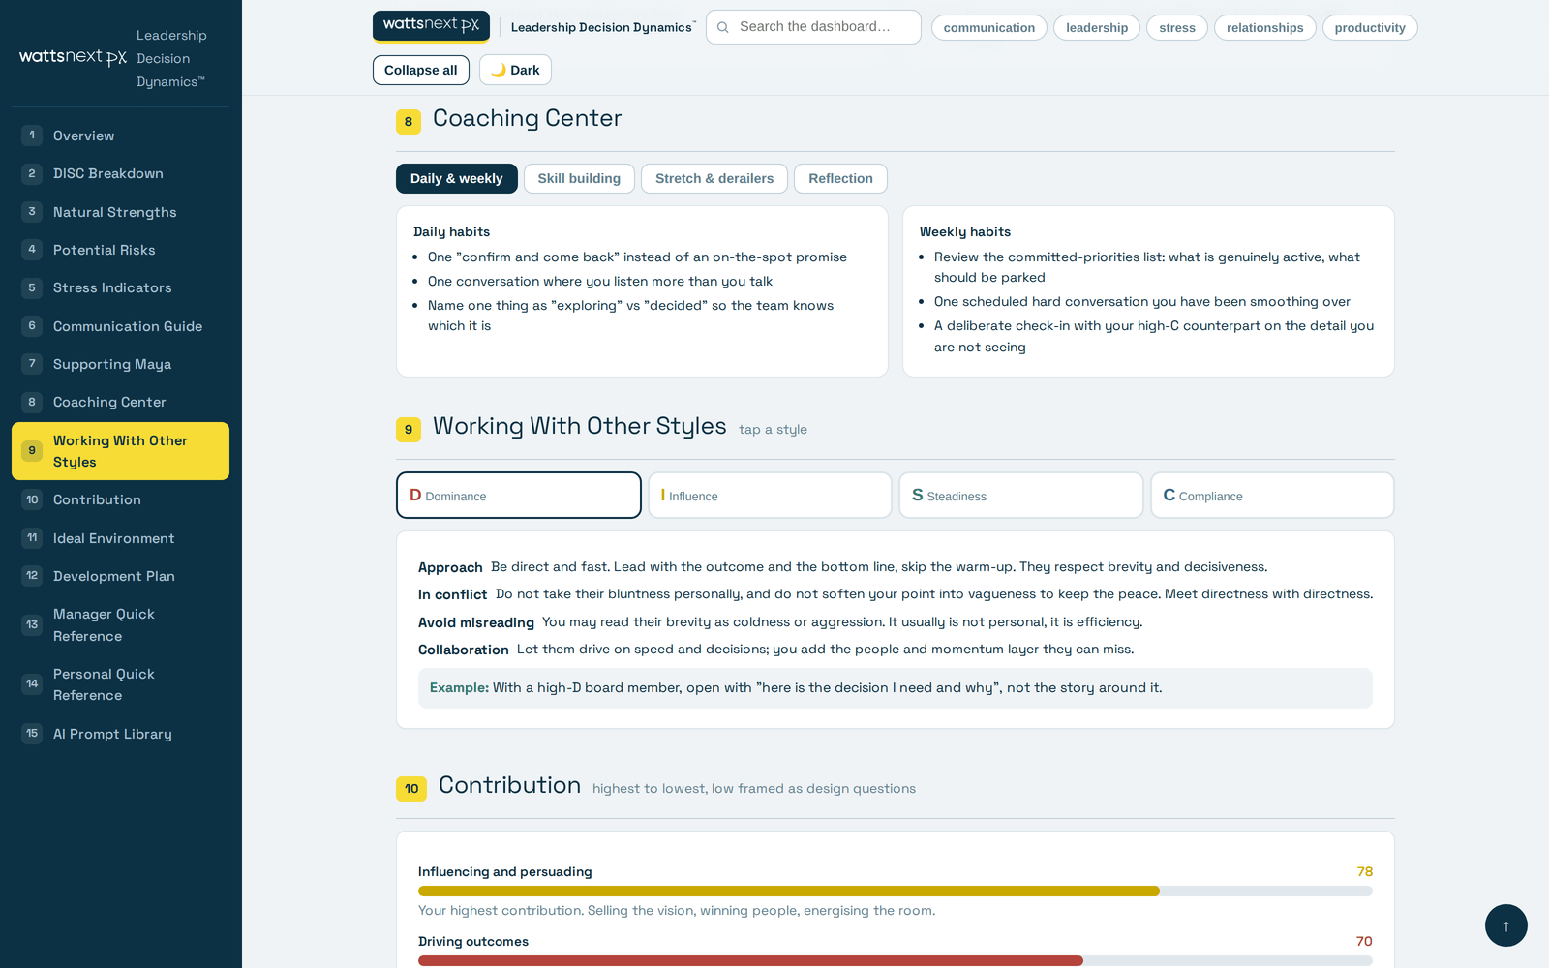Switch to the Skill building tab
Viewport: 1549px width, 968px height.
click(x=579, y=178)
